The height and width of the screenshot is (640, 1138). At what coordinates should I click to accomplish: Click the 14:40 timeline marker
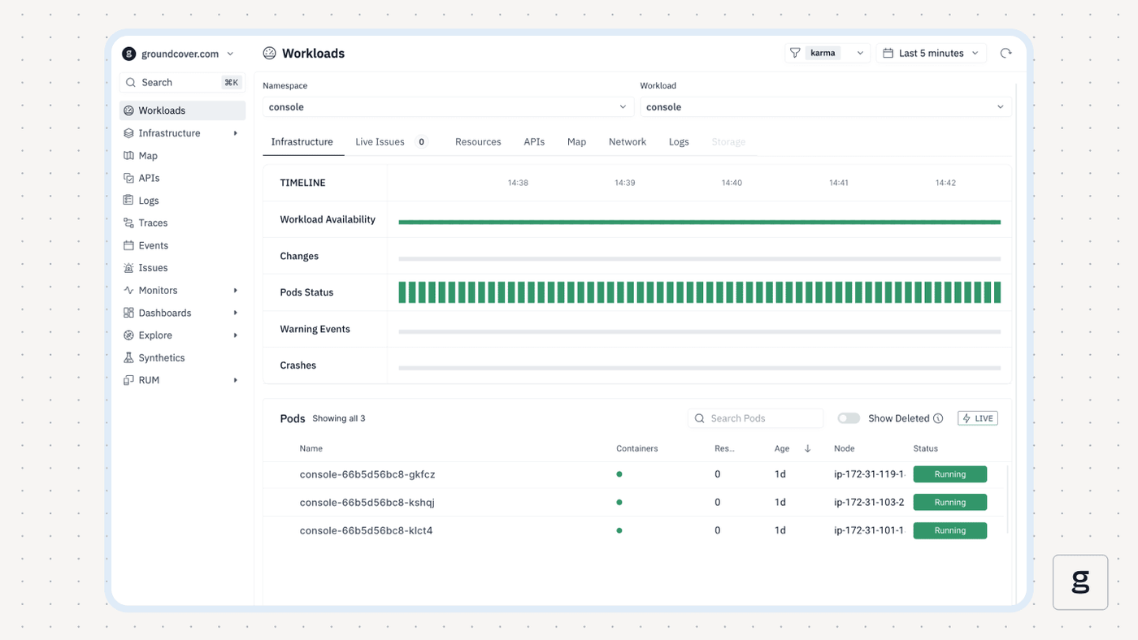732,183
